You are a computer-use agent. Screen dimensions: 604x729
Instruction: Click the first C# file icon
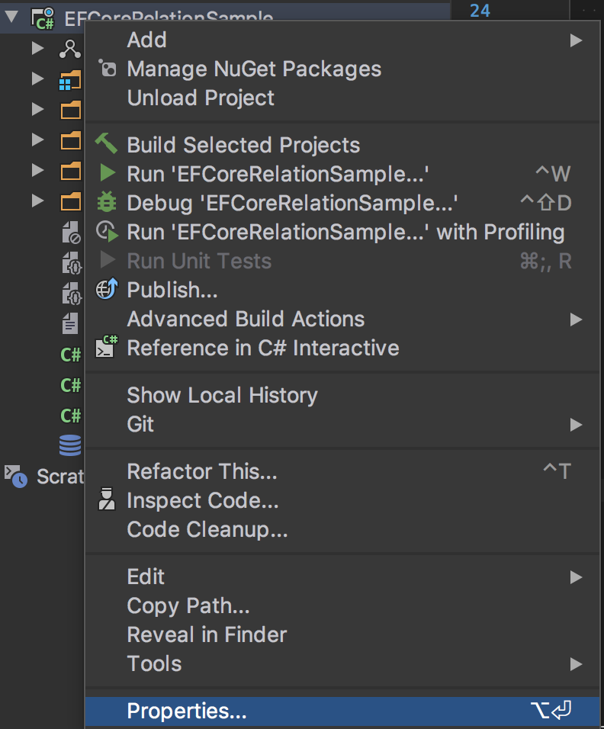coord(71,355)
